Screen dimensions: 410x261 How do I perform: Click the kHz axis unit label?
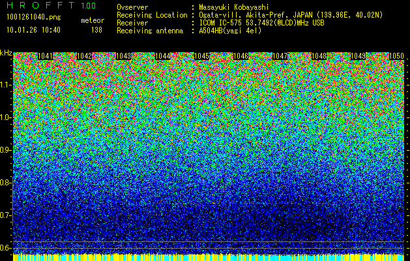6,53
